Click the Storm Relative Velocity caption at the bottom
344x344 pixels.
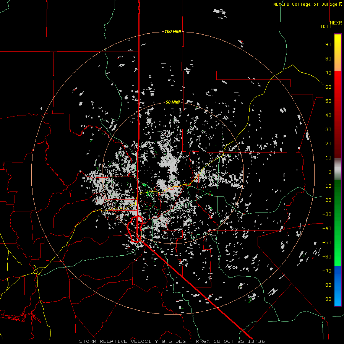click(x=172, y=341)
